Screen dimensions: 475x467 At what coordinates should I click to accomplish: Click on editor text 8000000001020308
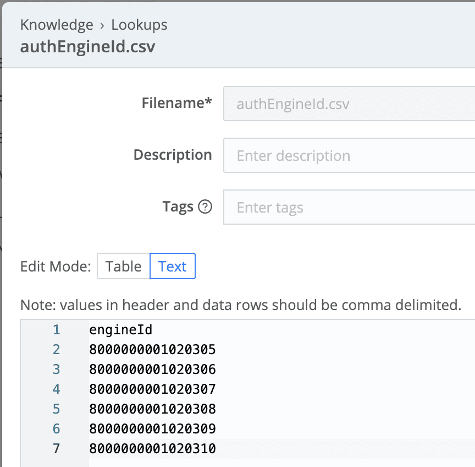click(x=152, y=409)
